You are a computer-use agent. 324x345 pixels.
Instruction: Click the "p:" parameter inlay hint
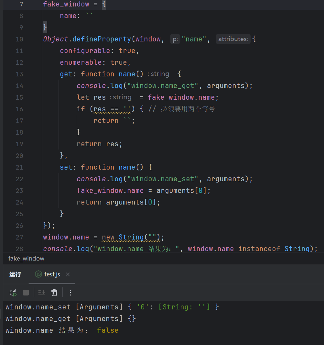coord(175,39)
